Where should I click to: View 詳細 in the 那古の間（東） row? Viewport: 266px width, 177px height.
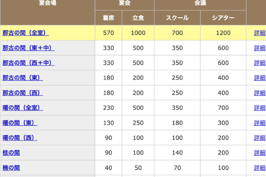tap(260, 78)
